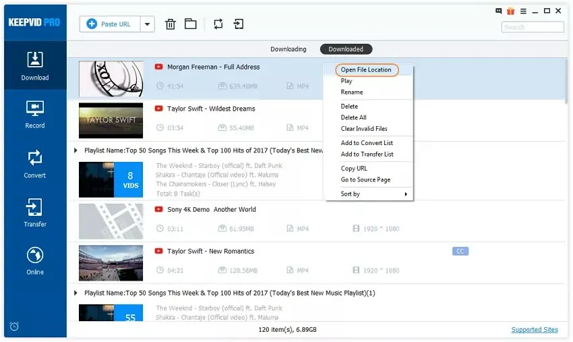Choose Delete in the context menu
Image resolution: width=573 pixels, height=342 pixels.
(x=369, y=107)
